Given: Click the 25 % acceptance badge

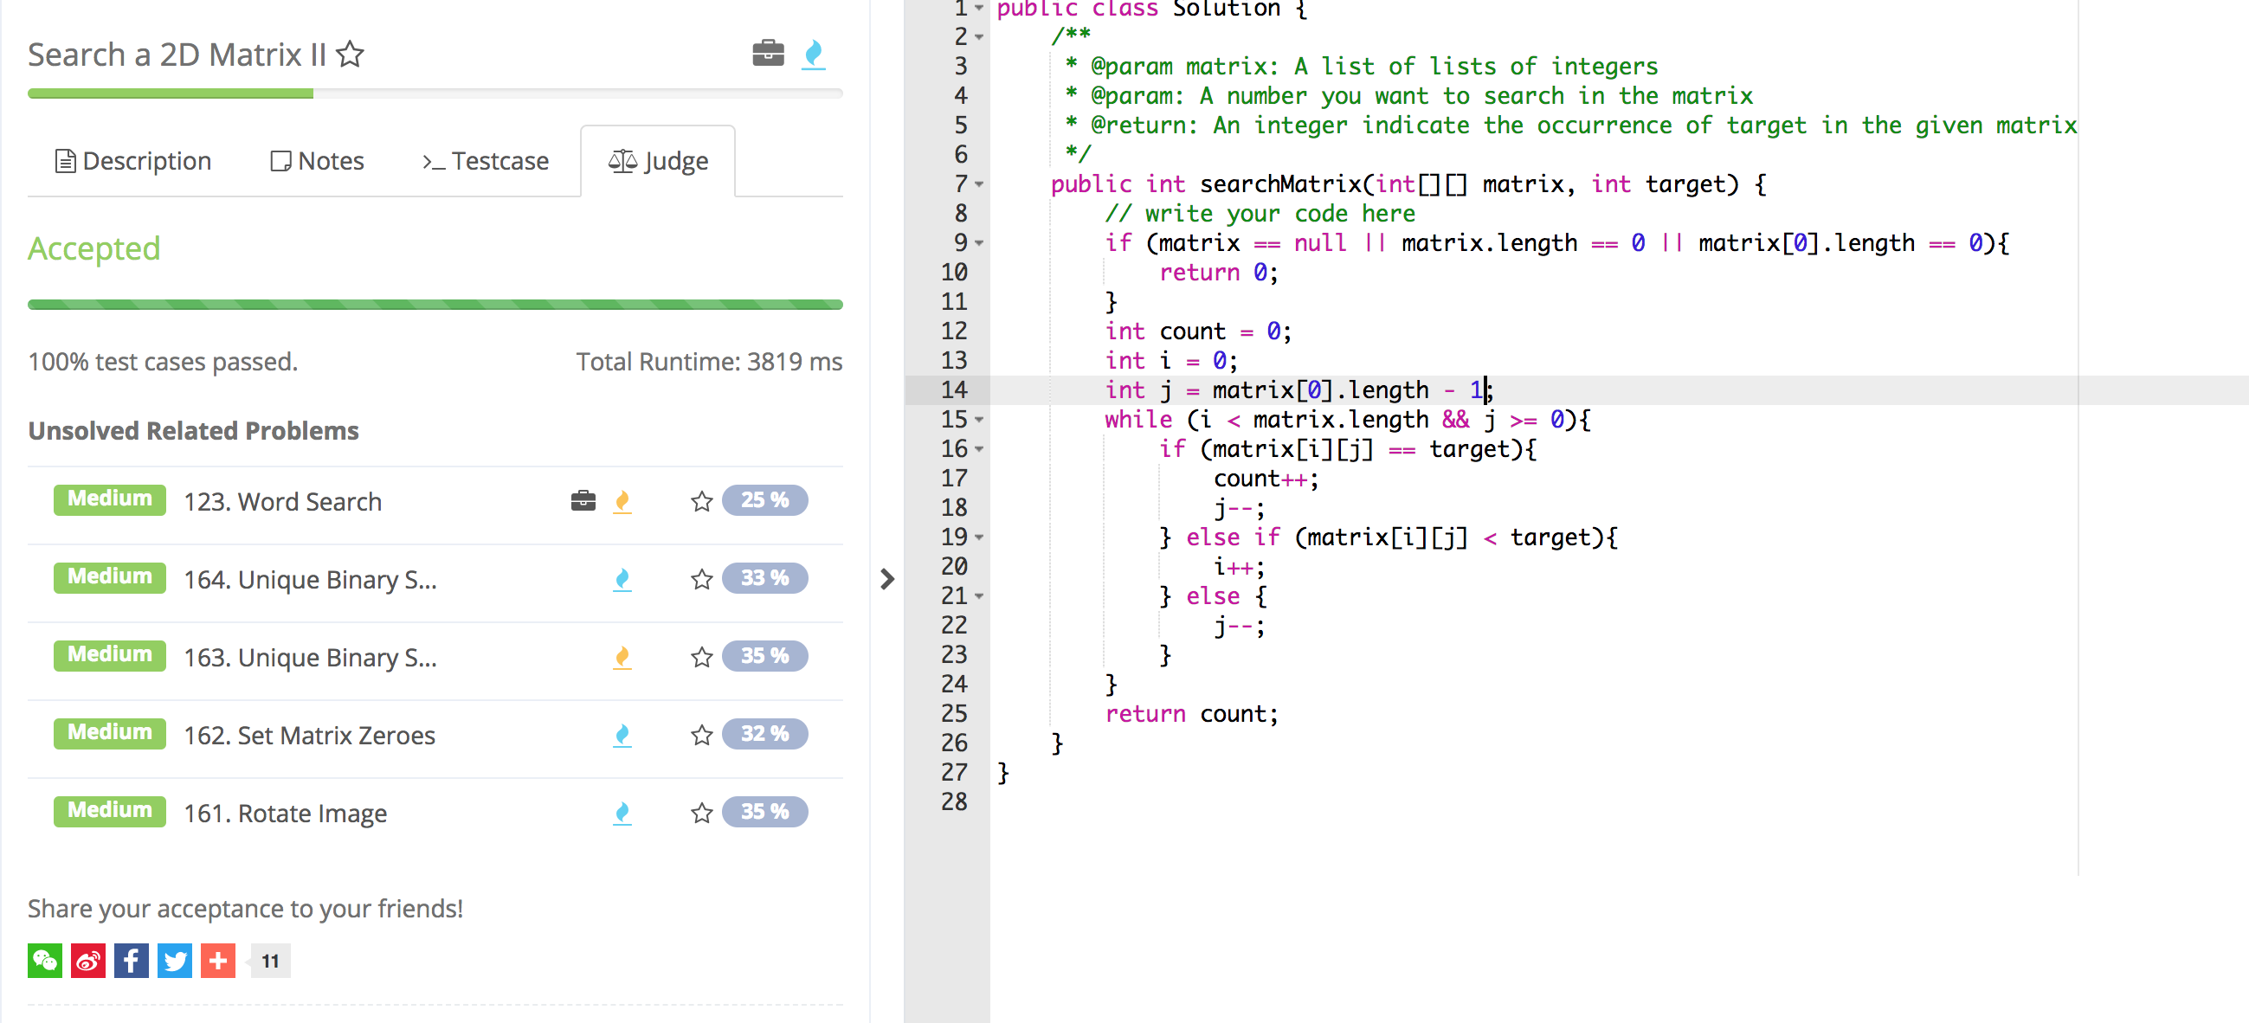Looking at the screenshot, I should (x=764, y=499).
